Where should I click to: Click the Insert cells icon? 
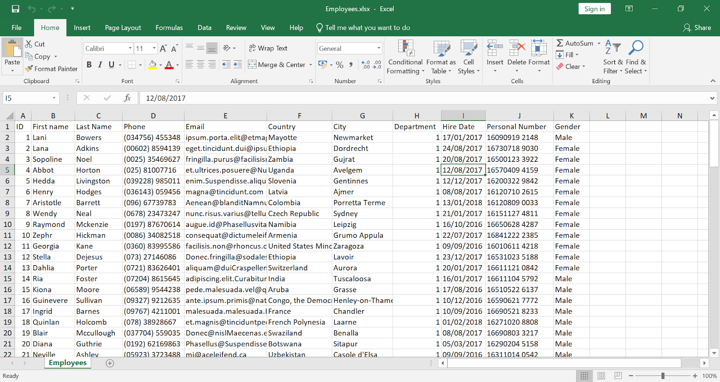(x=495, y=48)
